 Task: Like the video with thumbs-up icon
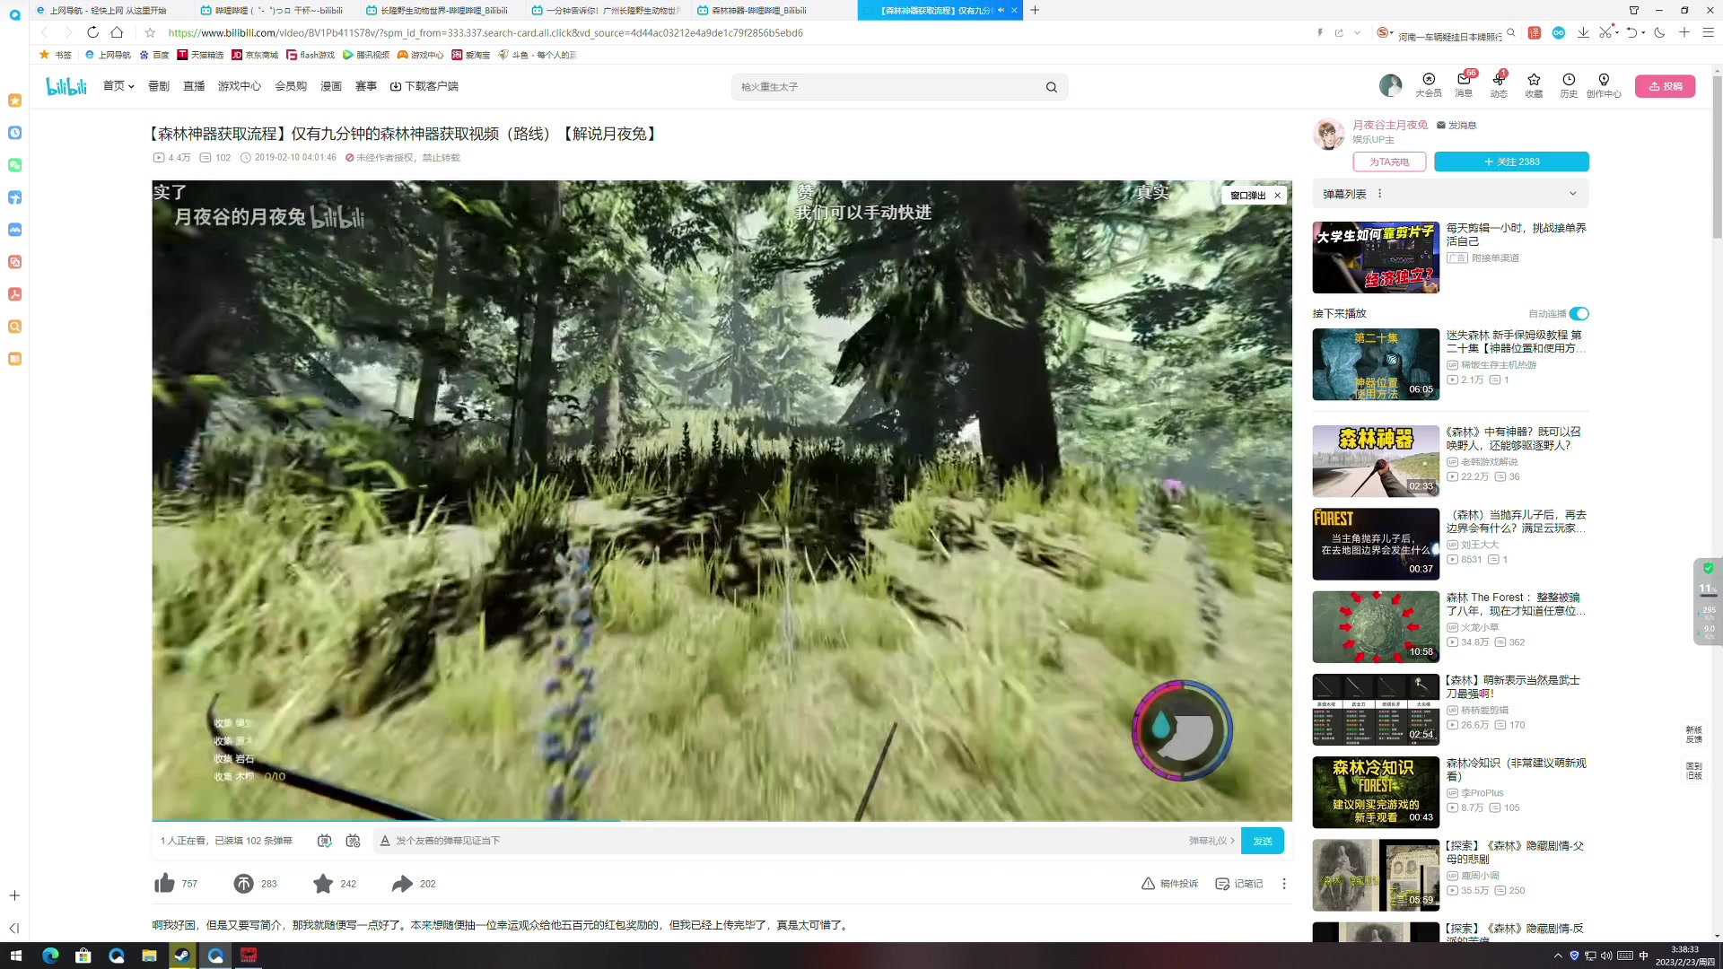coord(165,884)
